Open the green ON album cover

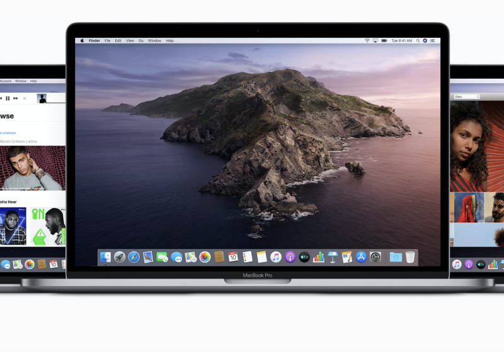[49, 226]
